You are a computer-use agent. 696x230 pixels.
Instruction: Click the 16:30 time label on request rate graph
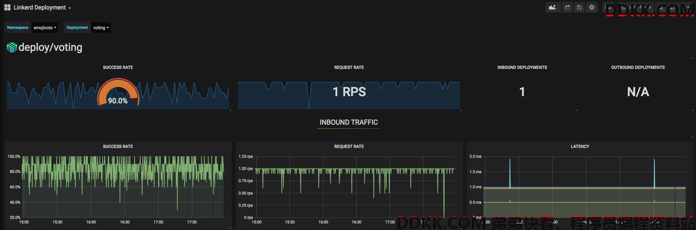coord(357,222)
